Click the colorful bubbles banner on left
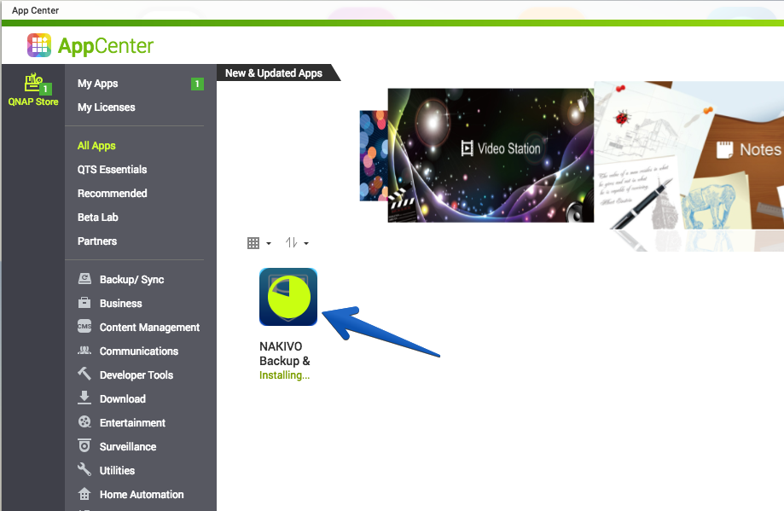The width and height of the screenshot is (784, 511). (374, 156)
